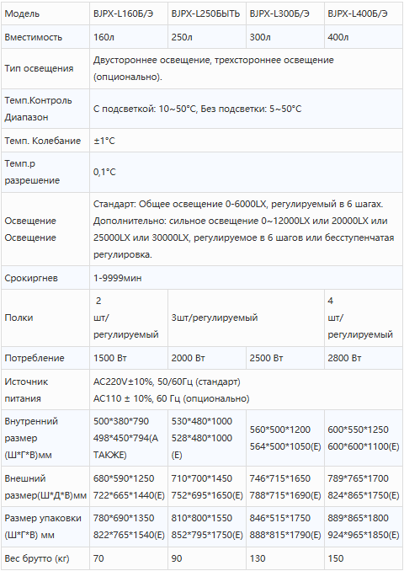Select the 1-9999мин timer value
Screen dimensions: 404x571
tap(117, 278)
